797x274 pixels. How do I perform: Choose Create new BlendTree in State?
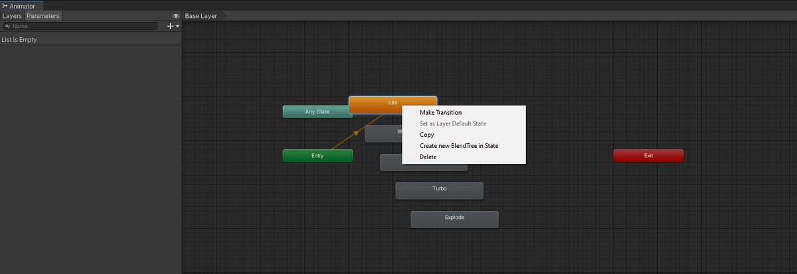(x=459, y=145)
